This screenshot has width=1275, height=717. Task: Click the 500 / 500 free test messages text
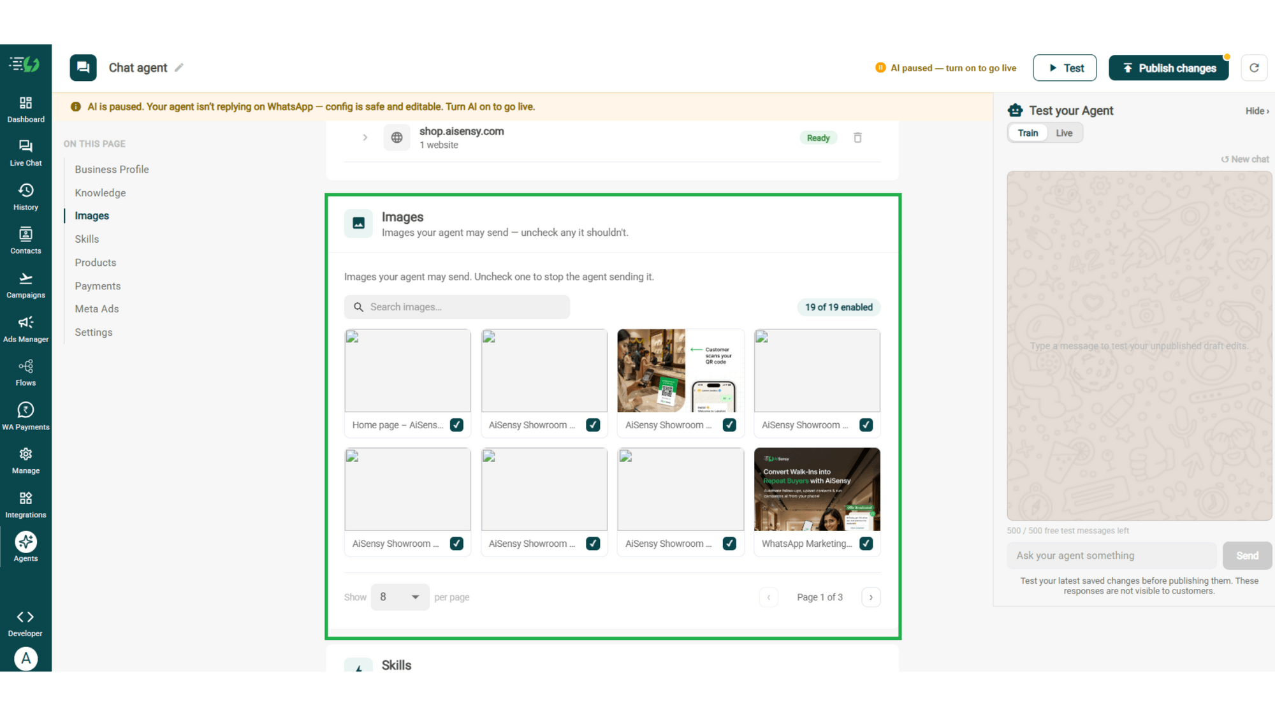pos(1068,531)
